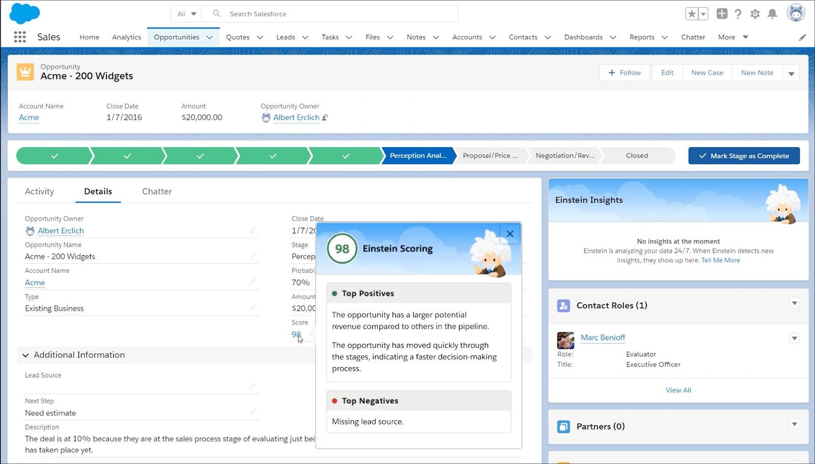
Task: Select the Proposal/Price stage
Action: (x=490, y=156)
